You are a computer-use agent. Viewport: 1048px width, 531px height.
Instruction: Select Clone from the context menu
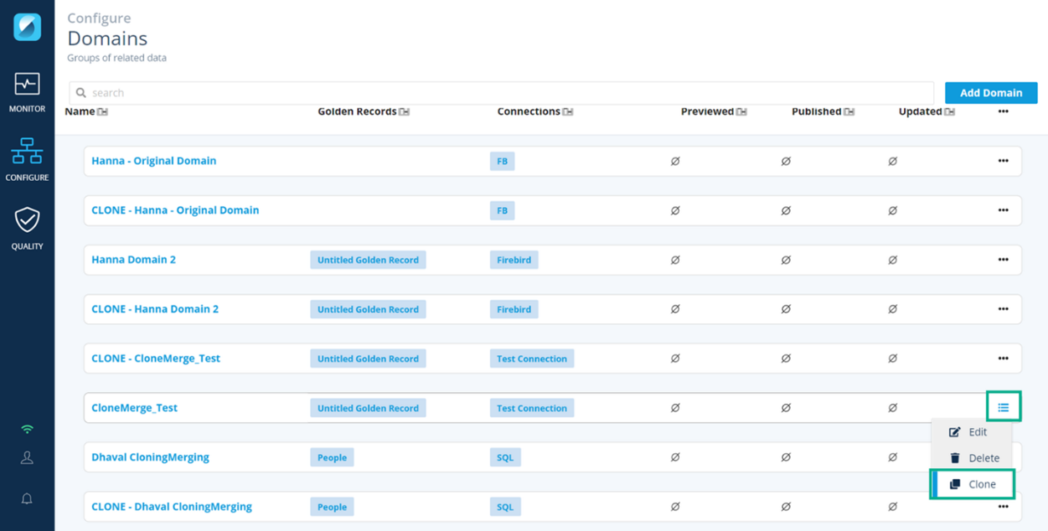point(973,484)
